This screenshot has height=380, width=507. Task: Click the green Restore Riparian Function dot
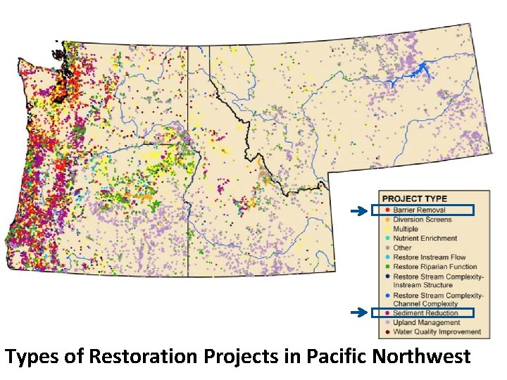point(388,267)
